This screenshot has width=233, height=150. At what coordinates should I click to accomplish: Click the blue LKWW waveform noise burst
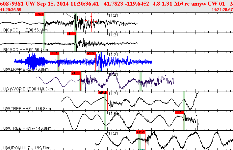tap(35, 61)
